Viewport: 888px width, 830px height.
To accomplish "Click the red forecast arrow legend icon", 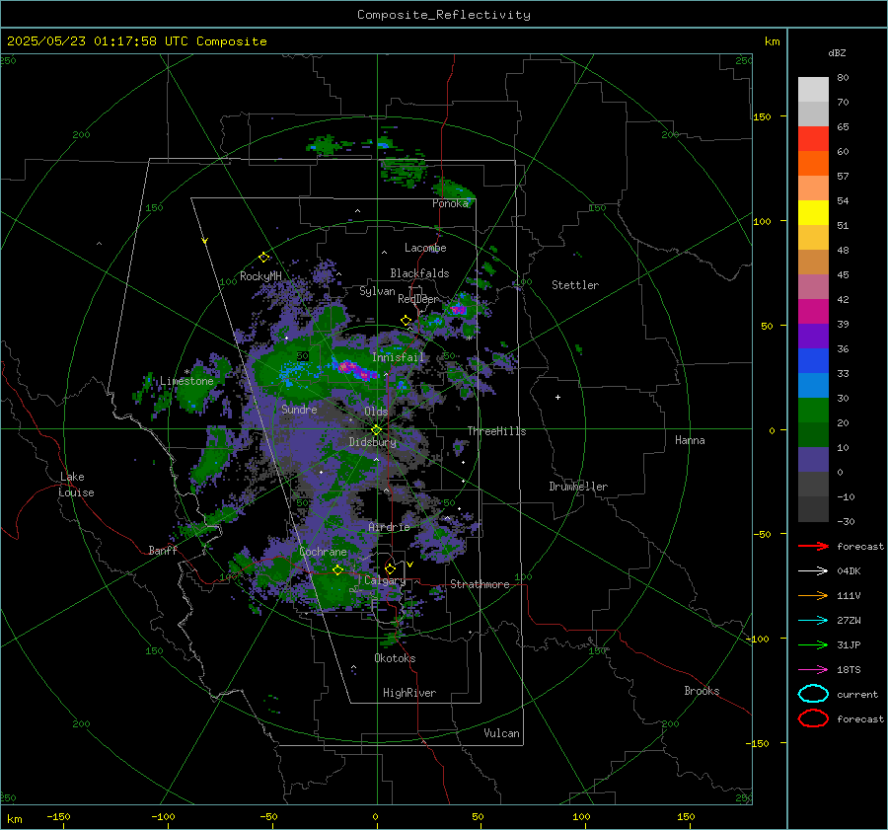I will [x=813, y=546].
